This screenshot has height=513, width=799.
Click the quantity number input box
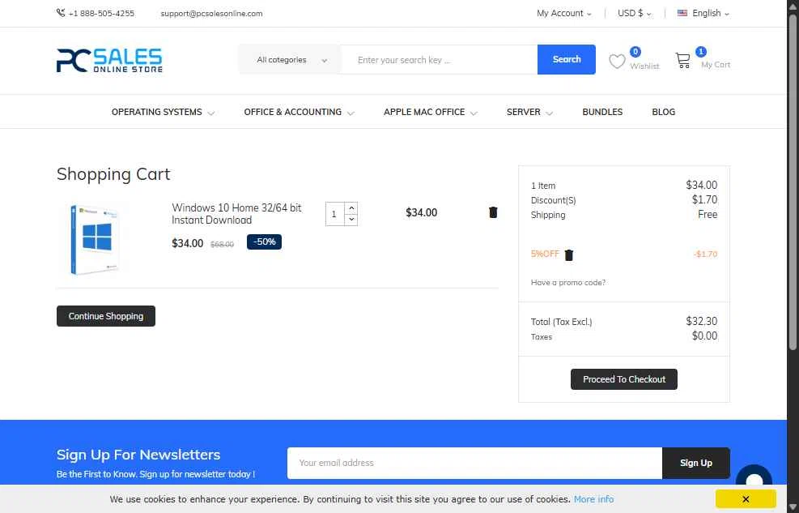pyautogui.click(x=335, y=214)
